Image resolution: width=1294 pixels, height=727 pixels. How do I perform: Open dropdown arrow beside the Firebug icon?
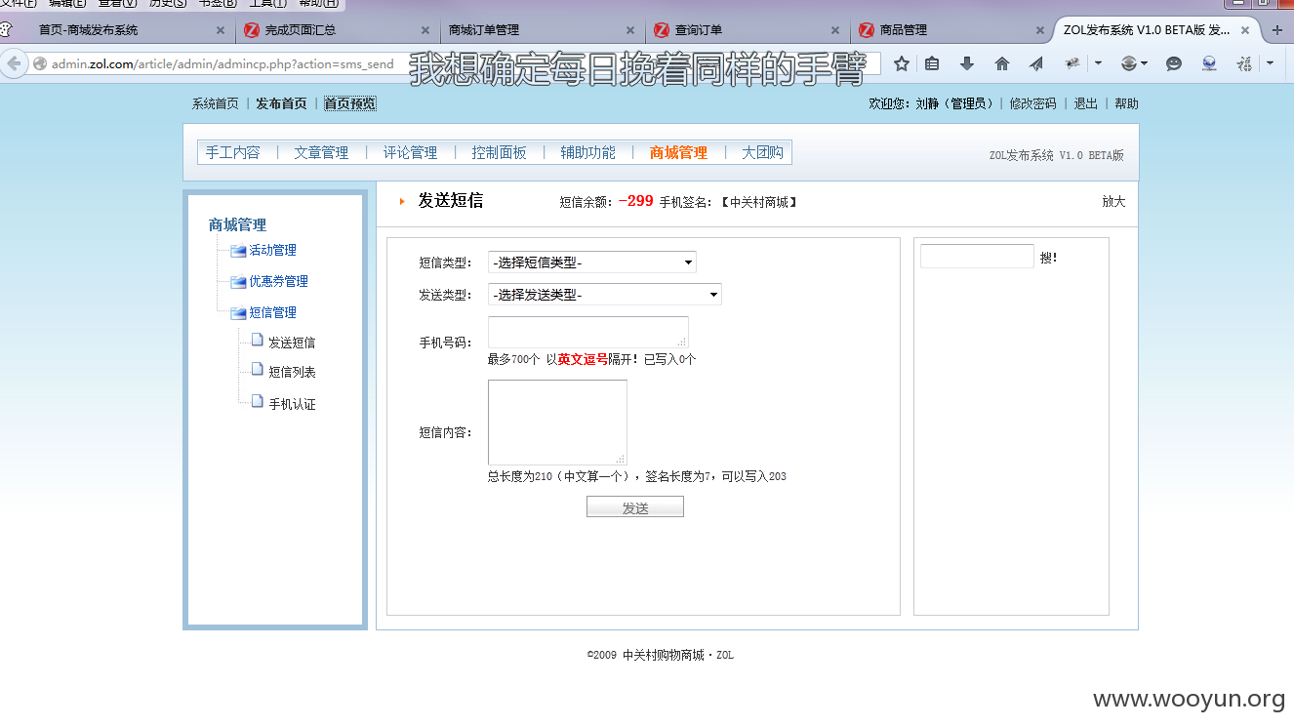[1098, 63]
